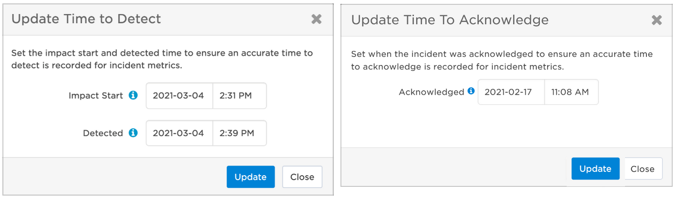Click the info icon beside Acknowledged
Viewport: 679px width, 198px height.
(471, 91)
